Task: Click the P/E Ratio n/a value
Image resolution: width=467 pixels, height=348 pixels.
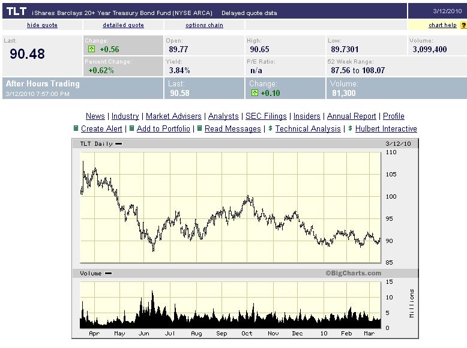Action: [256, 71]
